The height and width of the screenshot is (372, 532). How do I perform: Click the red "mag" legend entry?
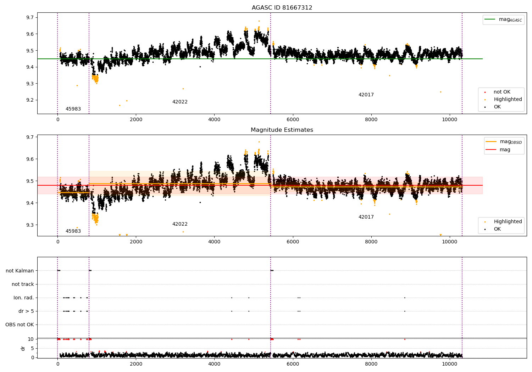[x=498, y=150]
